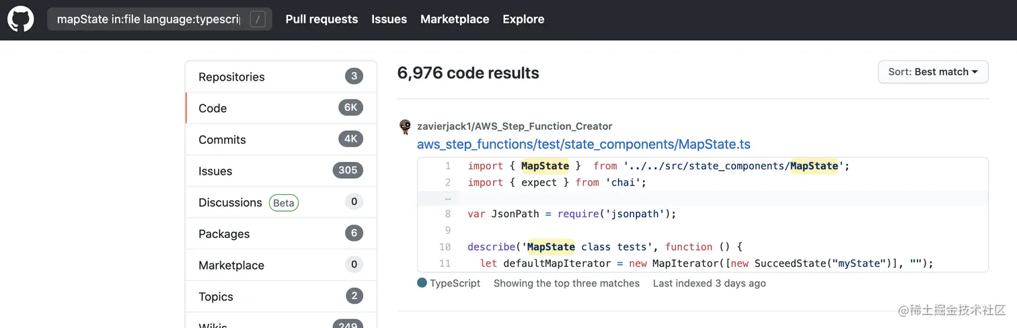Select Topics results filter
Image resolution: width=1017 pixels, height=328 pixels.
(x=216, y=296)
